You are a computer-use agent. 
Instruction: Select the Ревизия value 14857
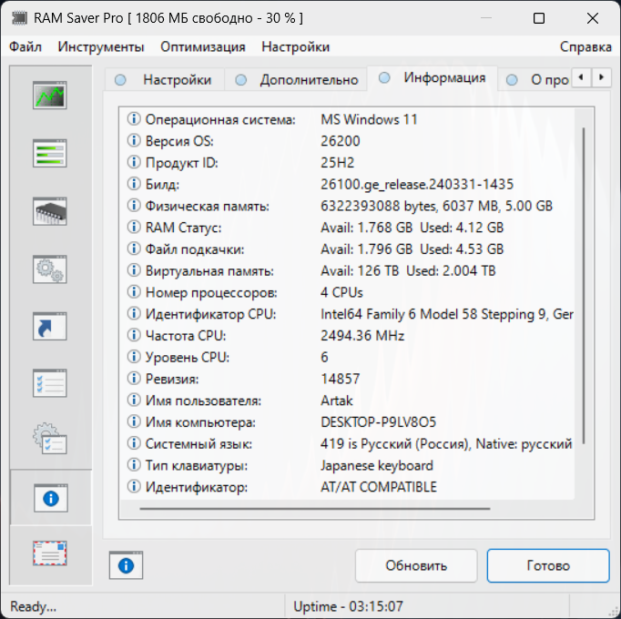(341, 379)
